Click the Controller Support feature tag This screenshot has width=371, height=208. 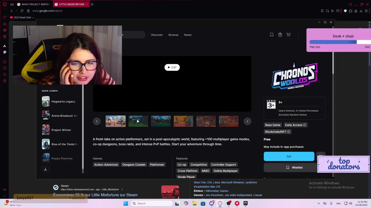223,165
